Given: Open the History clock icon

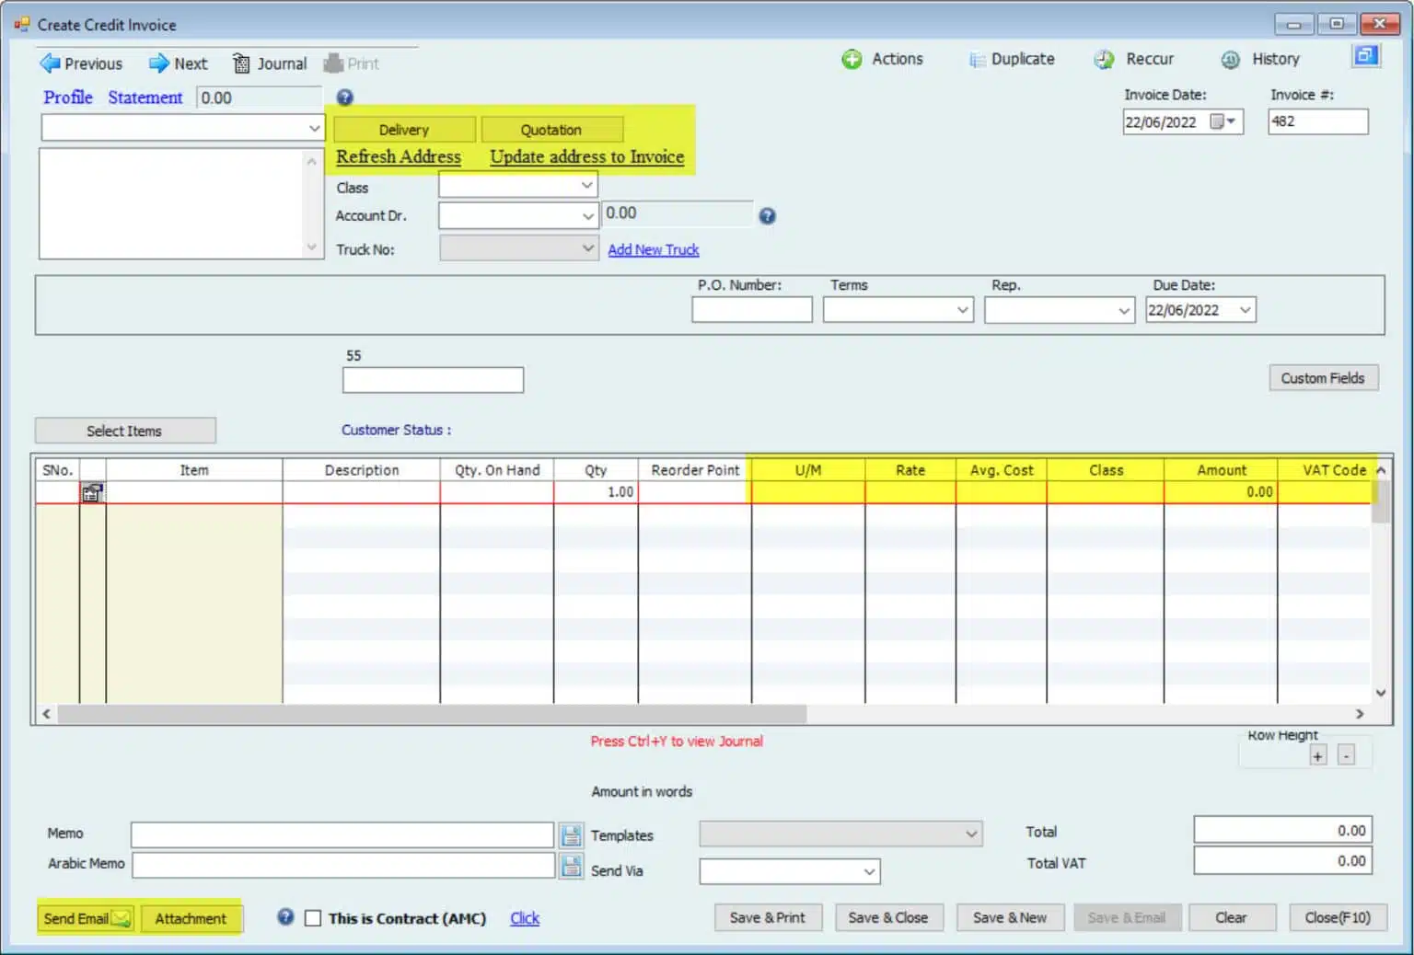Looking at the screenshot, I should 1230,60.
